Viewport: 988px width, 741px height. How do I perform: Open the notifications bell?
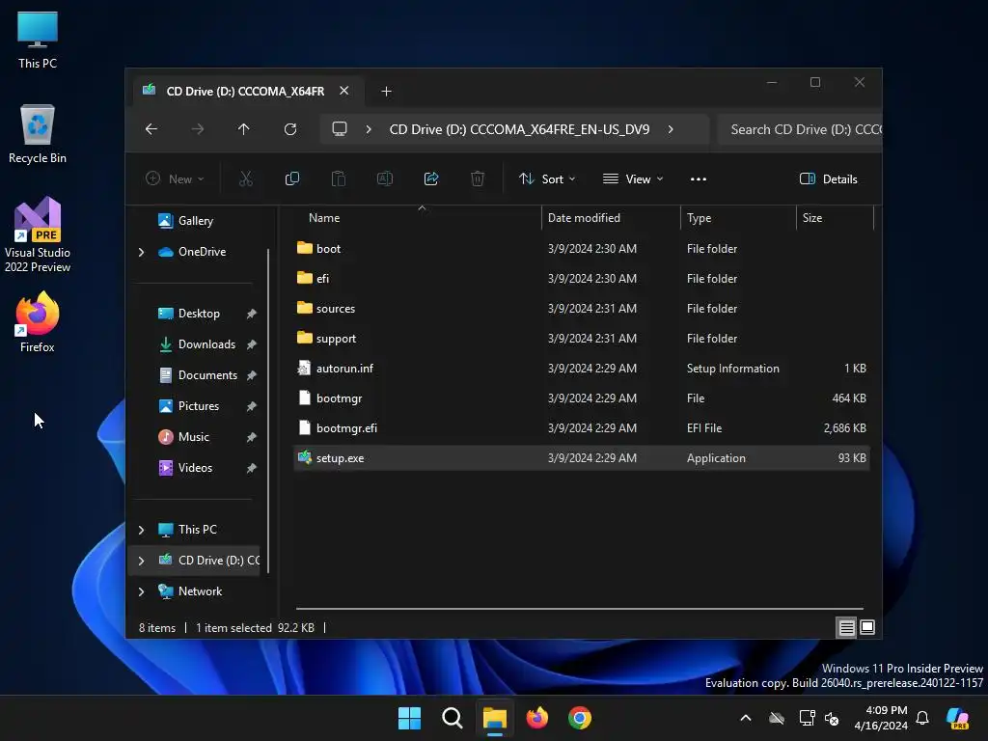coord(922,718)
